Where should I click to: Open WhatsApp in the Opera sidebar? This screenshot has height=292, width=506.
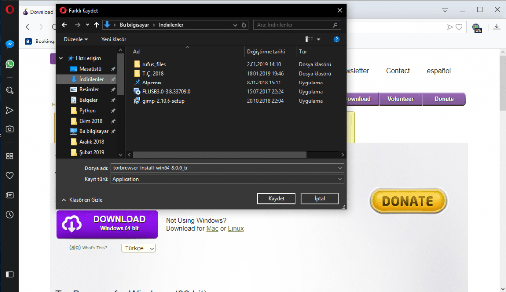tap(9, 64)
